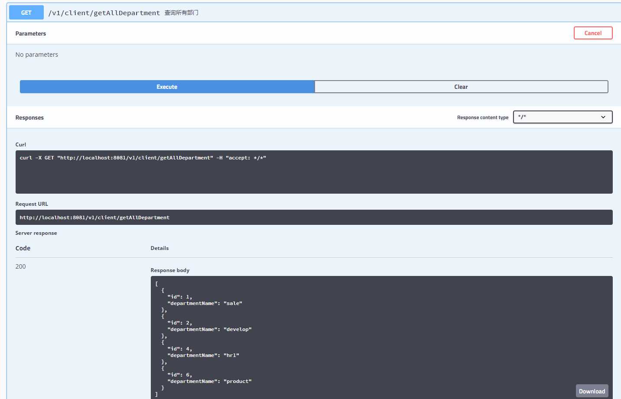Click the "id": 2 line

(180, 323)
